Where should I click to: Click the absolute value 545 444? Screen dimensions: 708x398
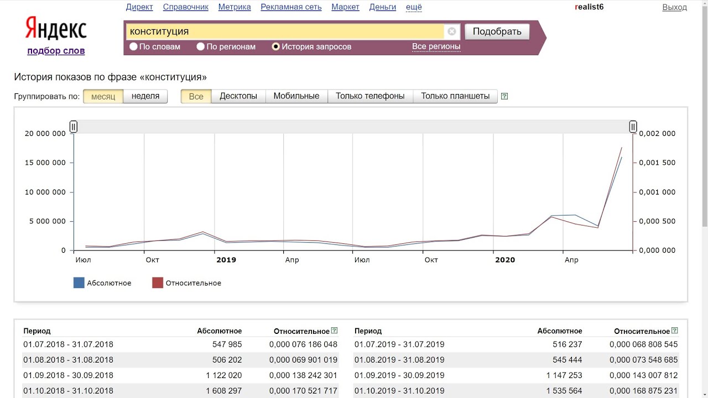(567, 360)
